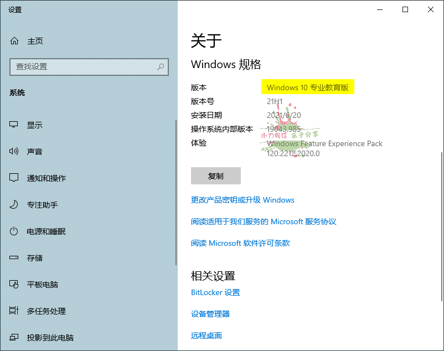Open 多任务处理 (Multitasking) settings
Image resolution: width=444 pixels, height=351 pixels.
[x=42, y=311]
